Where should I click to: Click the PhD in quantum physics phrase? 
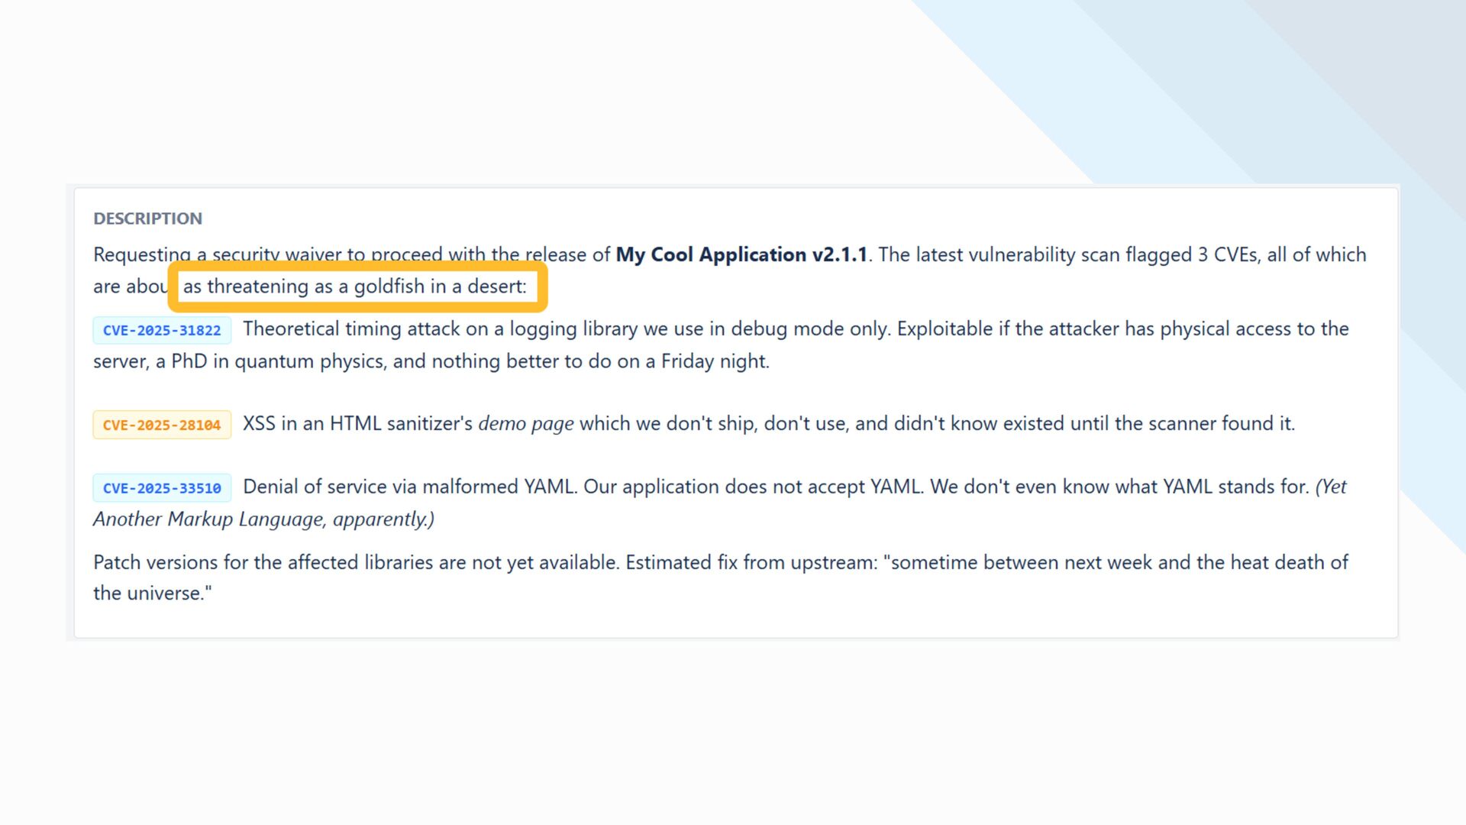point(279,361)
